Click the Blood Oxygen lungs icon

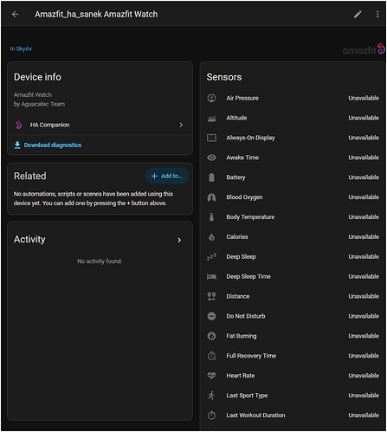click(x=211, y=197)
